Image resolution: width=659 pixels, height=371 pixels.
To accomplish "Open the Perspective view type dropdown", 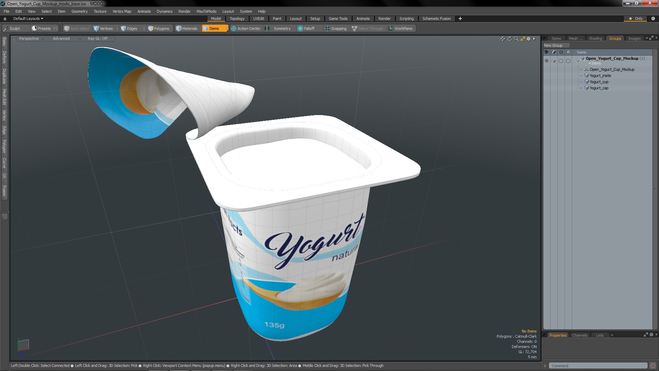I will [29, 38].
